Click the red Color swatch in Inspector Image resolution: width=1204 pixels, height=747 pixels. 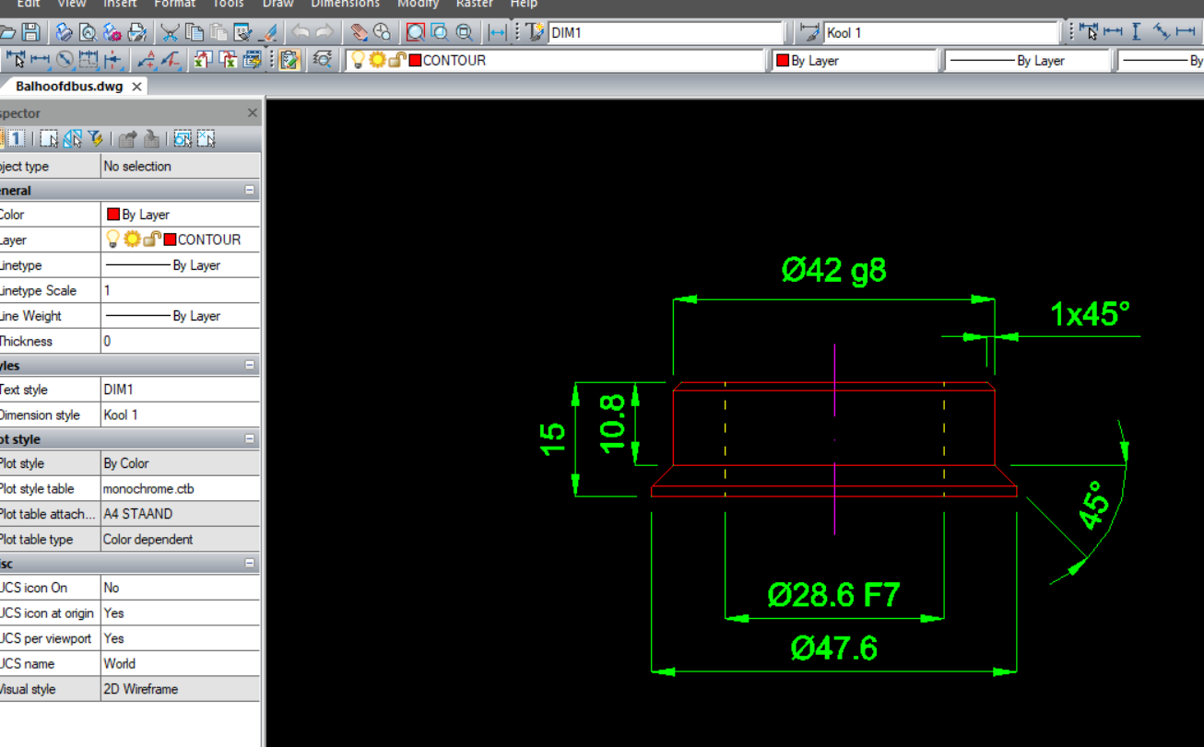pos(113,215)
